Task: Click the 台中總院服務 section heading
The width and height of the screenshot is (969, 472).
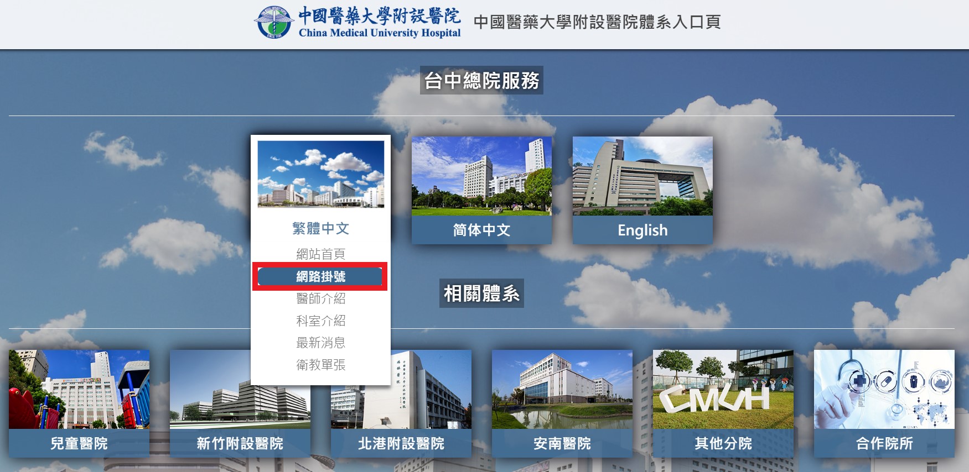Action: (481, 81)
